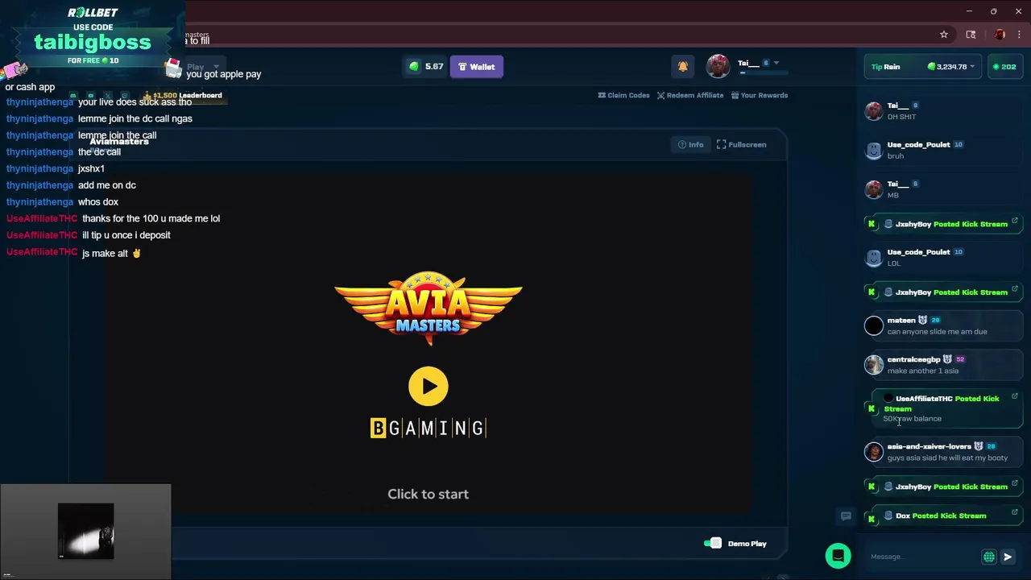
Task: Open the Wallet button
Action: click(x=477, y=67)
